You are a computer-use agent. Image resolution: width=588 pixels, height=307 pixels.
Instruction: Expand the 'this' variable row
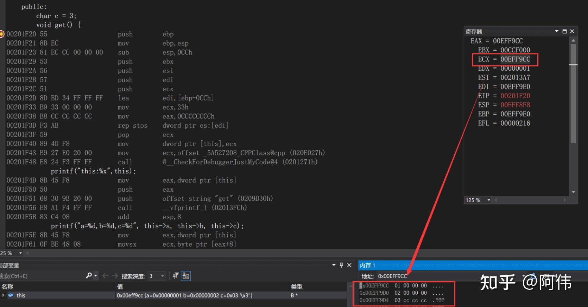[x=4, y=295]
